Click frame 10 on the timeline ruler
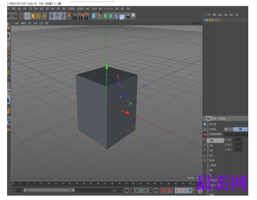Image resolution: width=257 pixels, height=200 pixels. pos(48,184)
